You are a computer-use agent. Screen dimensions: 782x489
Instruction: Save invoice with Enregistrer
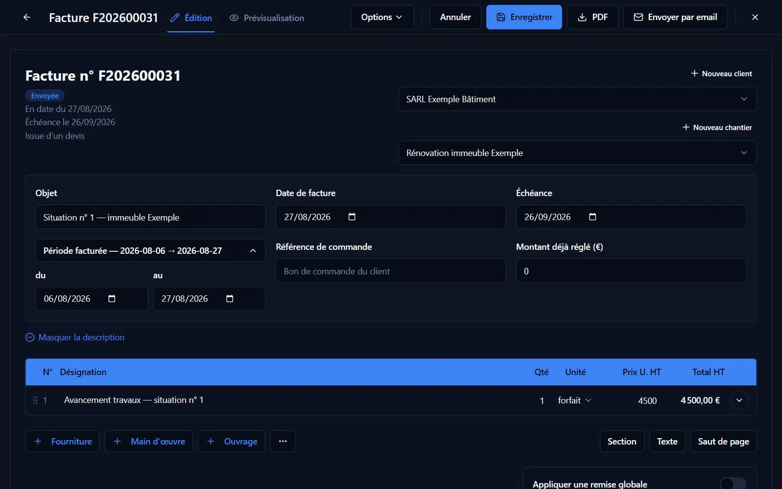pos(524,17)
